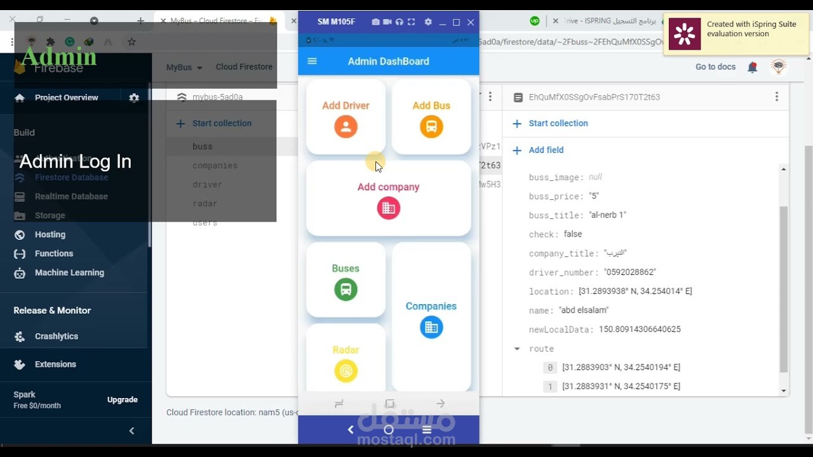Click the square icon in the phone's lower toolbar
This screenshot has width=813, height=457.
[x=389, y=403]
